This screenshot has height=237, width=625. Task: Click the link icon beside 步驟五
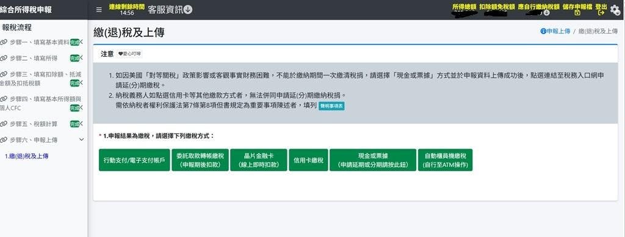(4, 124)
